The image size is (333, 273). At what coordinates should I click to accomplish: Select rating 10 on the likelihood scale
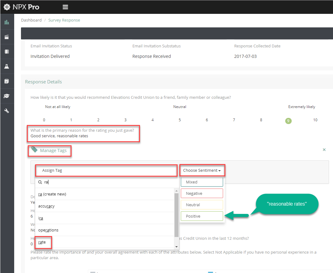click(x=315, y=120)
